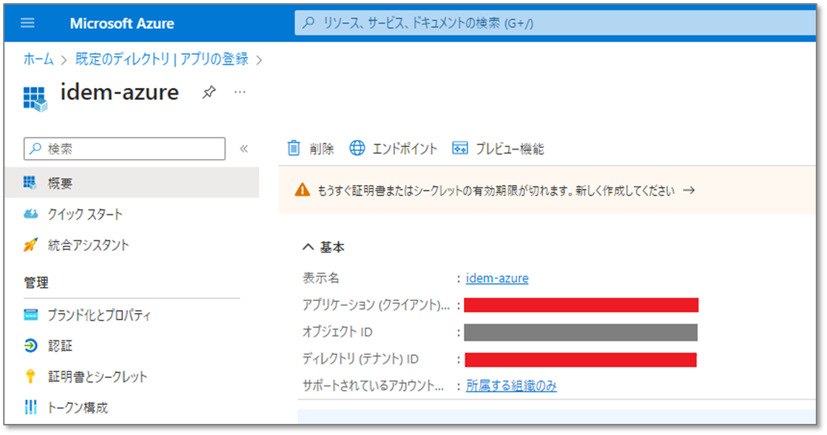Open 既定のディレクトリ | アプリの登録 breadcrumb

coord(162,59)
